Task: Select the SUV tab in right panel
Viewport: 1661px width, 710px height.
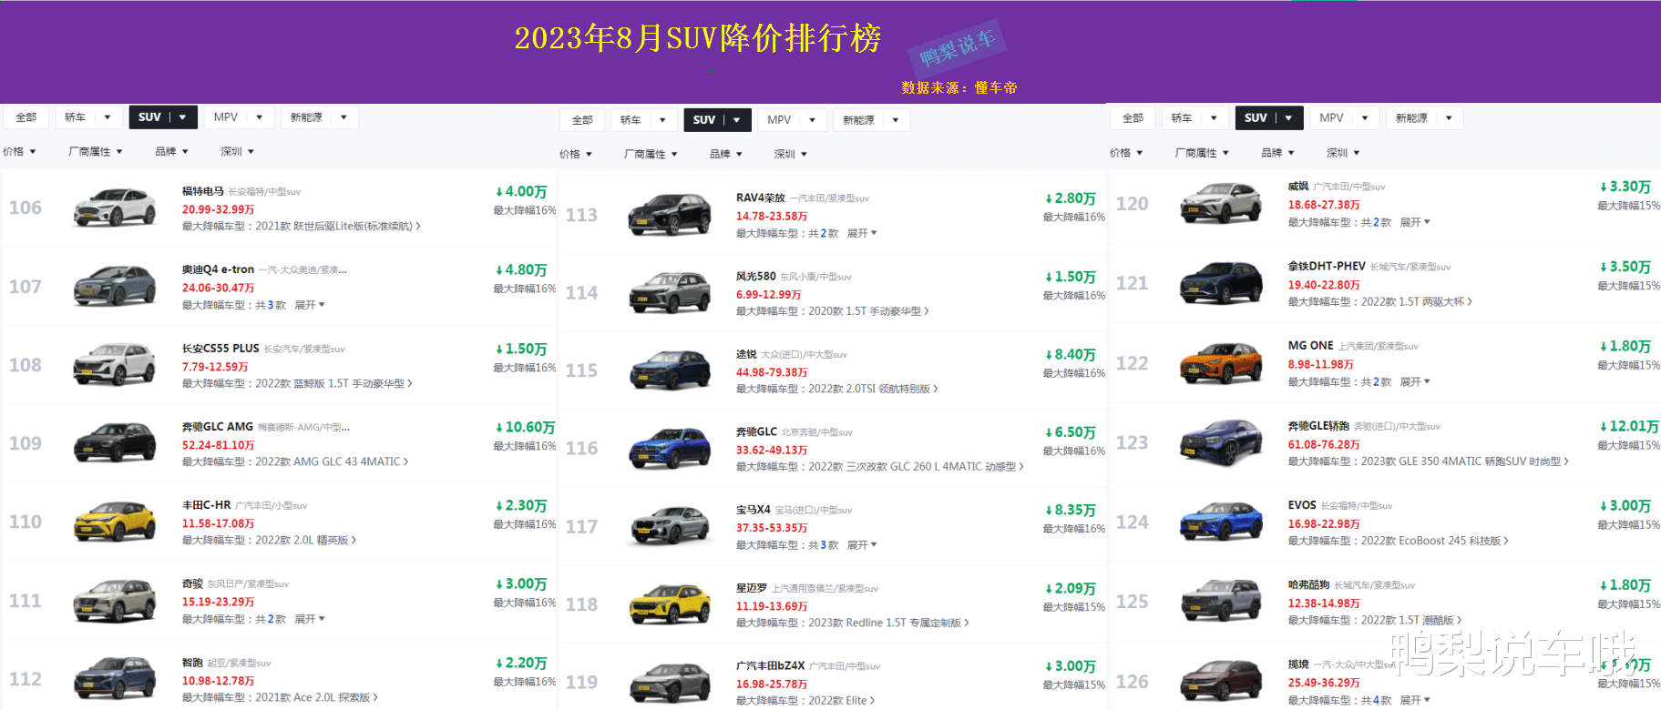Action: pos(1269,118)
